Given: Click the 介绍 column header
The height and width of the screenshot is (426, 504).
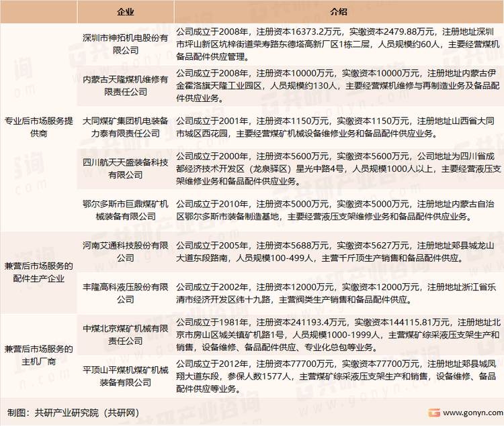Looking at the screenshot, I should click(339, 12).
